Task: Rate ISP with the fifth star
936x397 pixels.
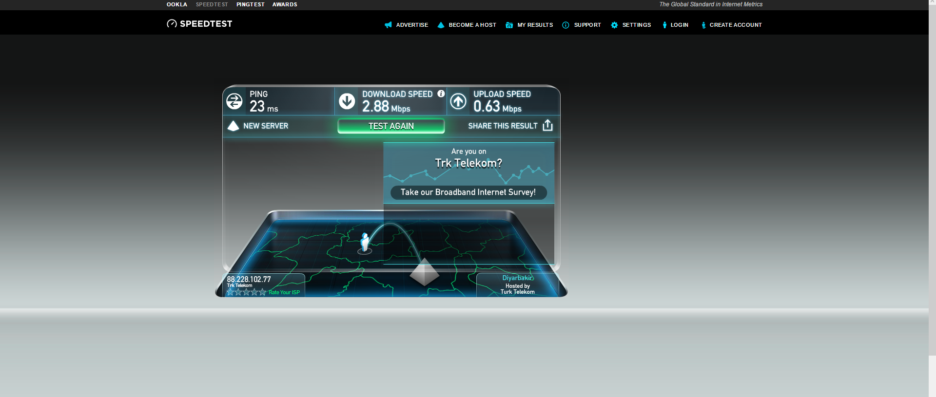Action: pyautogui.click(x=263, y=292)
